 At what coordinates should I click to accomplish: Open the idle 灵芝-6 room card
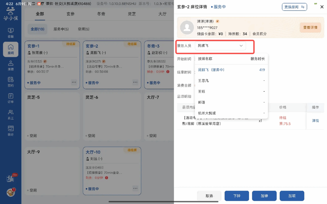tap(112, 116)
